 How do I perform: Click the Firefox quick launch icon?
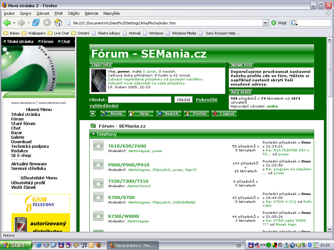tap(99, 245)
